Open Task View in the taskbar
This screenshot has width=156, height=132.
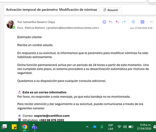pos(4,127)
